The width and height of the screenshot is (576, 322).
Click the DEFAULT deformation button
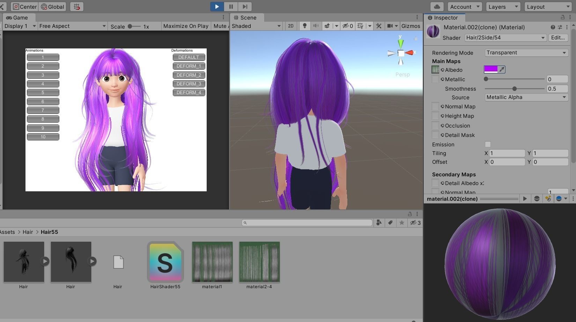pos(189,57)
